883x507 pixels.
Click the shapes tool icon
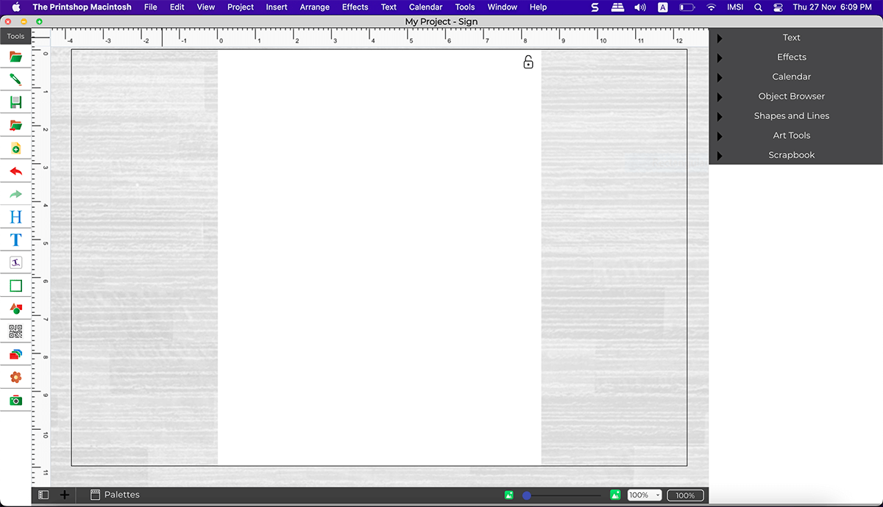point(15,309)
